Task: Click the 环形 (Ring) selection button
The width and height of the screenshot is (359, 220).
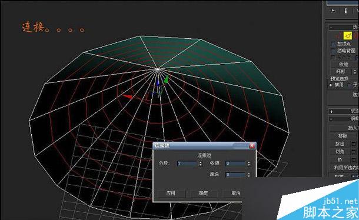Action: [341, 72]
